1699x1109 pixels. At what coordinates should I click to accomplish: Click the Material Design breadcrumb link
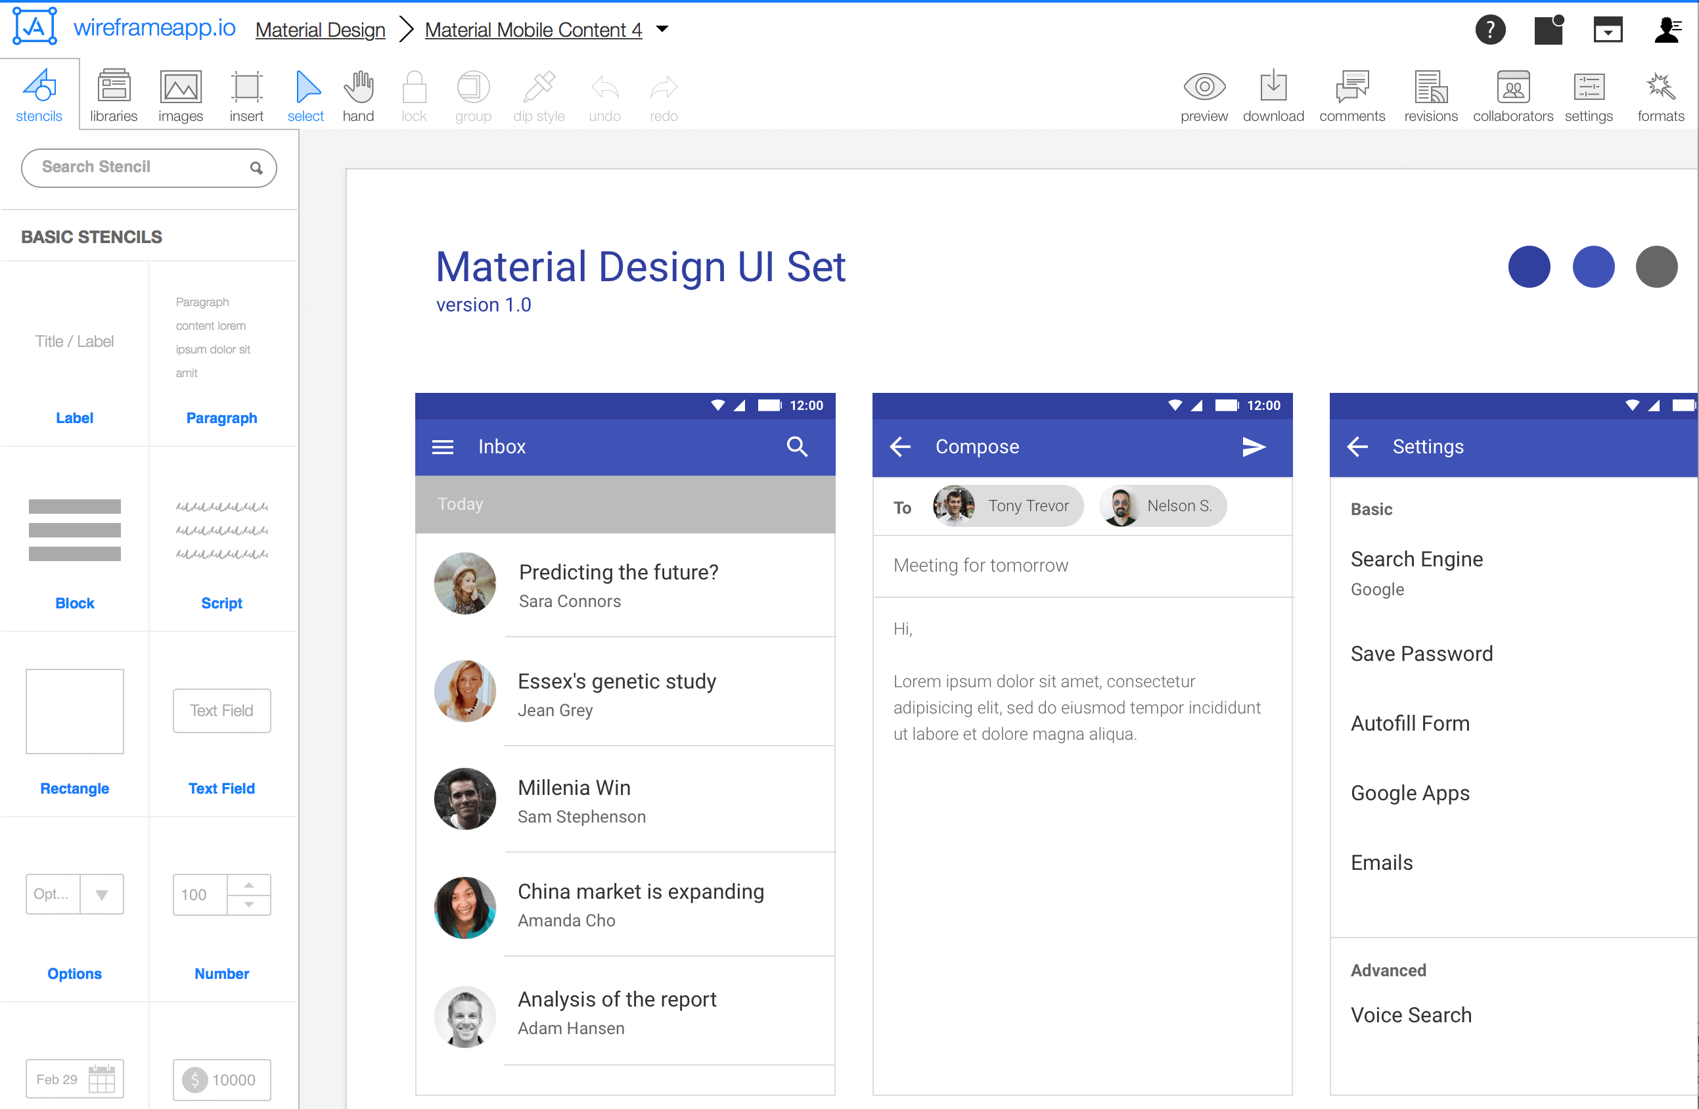[x=320, y=30]
